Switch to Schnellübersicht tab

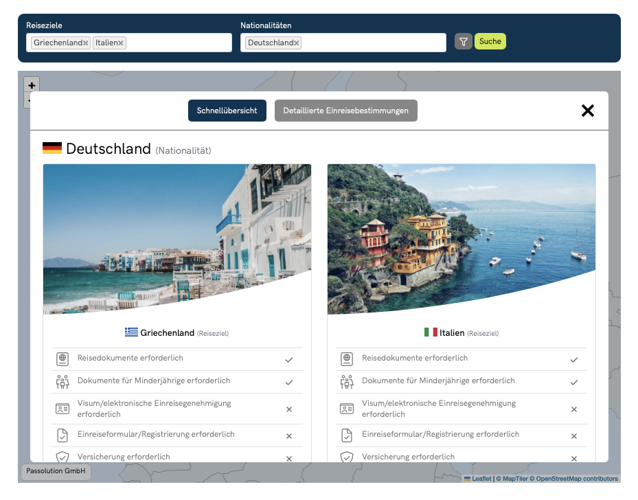tap(227, 111)
